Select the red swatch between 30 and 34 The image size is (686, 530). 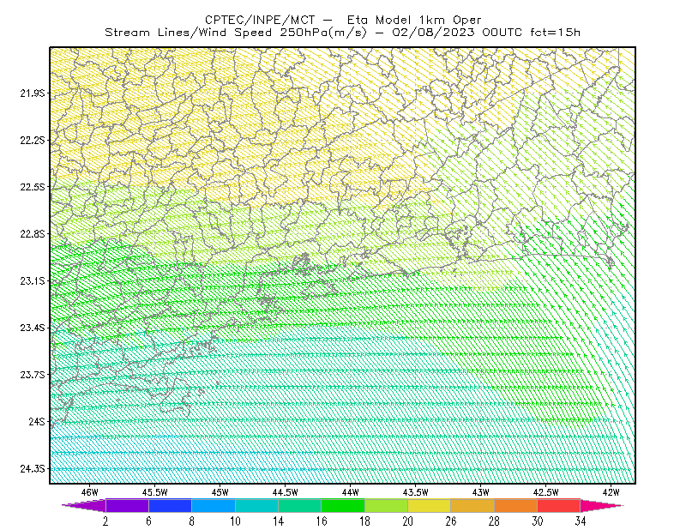(x=559, y=505)
